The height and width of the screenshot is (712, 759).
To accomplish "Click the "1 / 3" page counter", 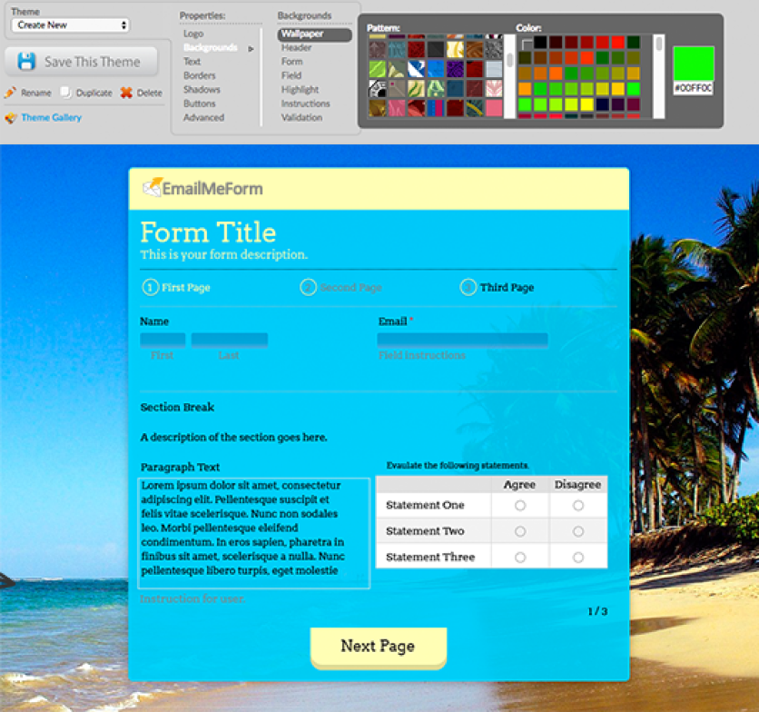I will [x=597, y=612].
